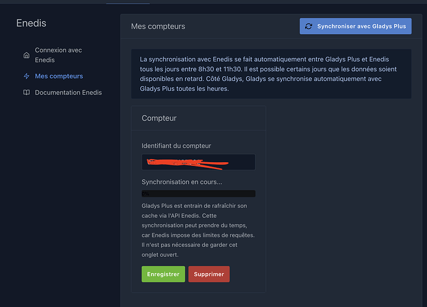Open Documentation Enedis link in sidebar
Image resolution: width=427 pixels, height=307 pixels.
coord(68,92)
